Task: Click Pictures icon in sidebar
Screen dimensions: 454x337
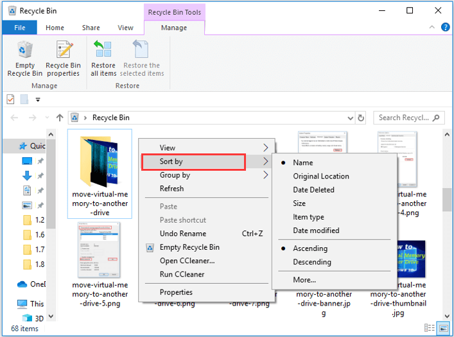Action: [x=27, y=205]
